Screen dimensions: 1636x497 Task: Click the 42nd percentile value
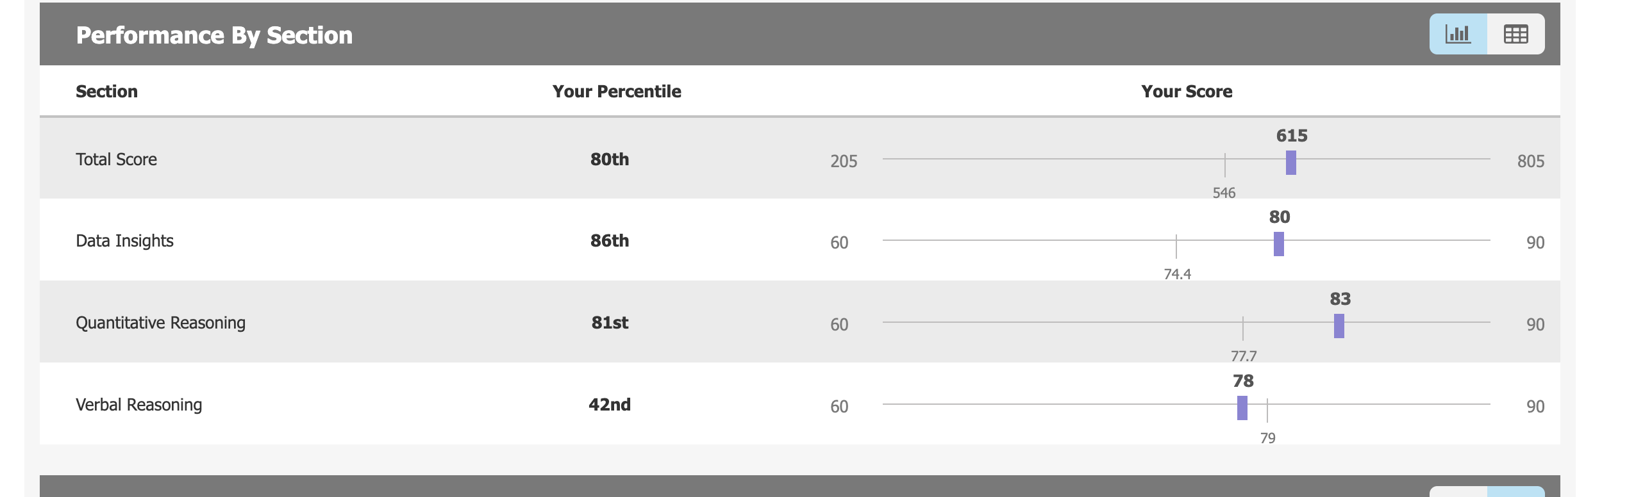click(610, 405)
